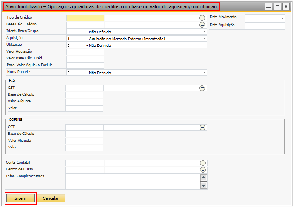Image resolution: width=293 pixels, height=207 pixels.
Task: Maximize the Ativo Imobilizado window
Action: (x=277, y=7)
